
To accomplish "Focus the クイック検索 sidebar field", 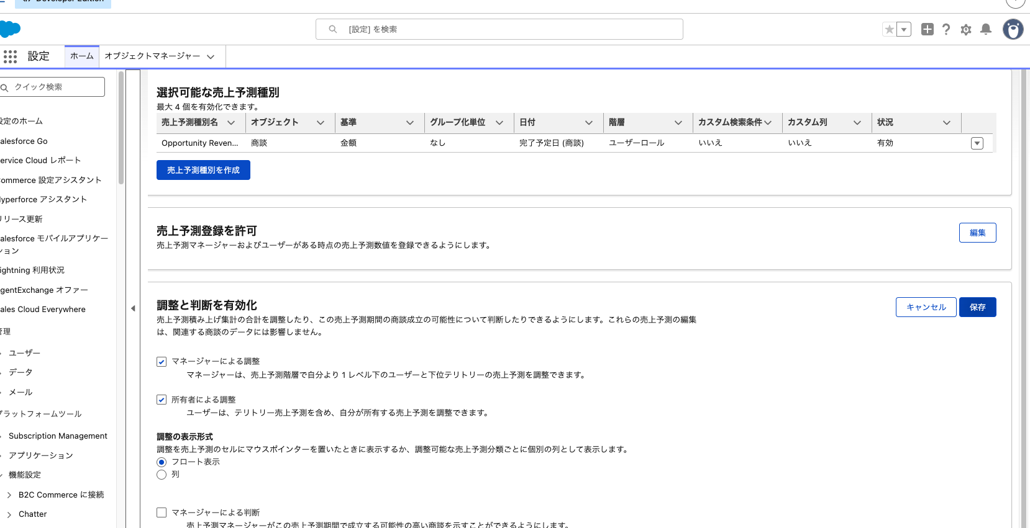I will [52, 87].
